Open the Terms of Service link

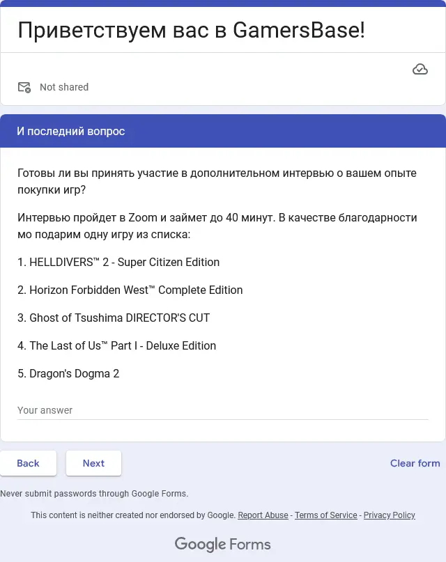[x=326, y=515]
